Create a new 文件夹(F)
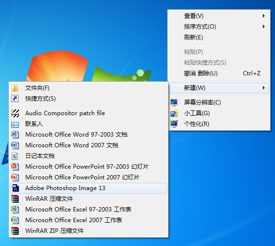The image size is (275, 246). [x=88, y=88]
